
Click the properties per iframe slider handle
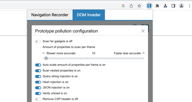coord(46,58)
